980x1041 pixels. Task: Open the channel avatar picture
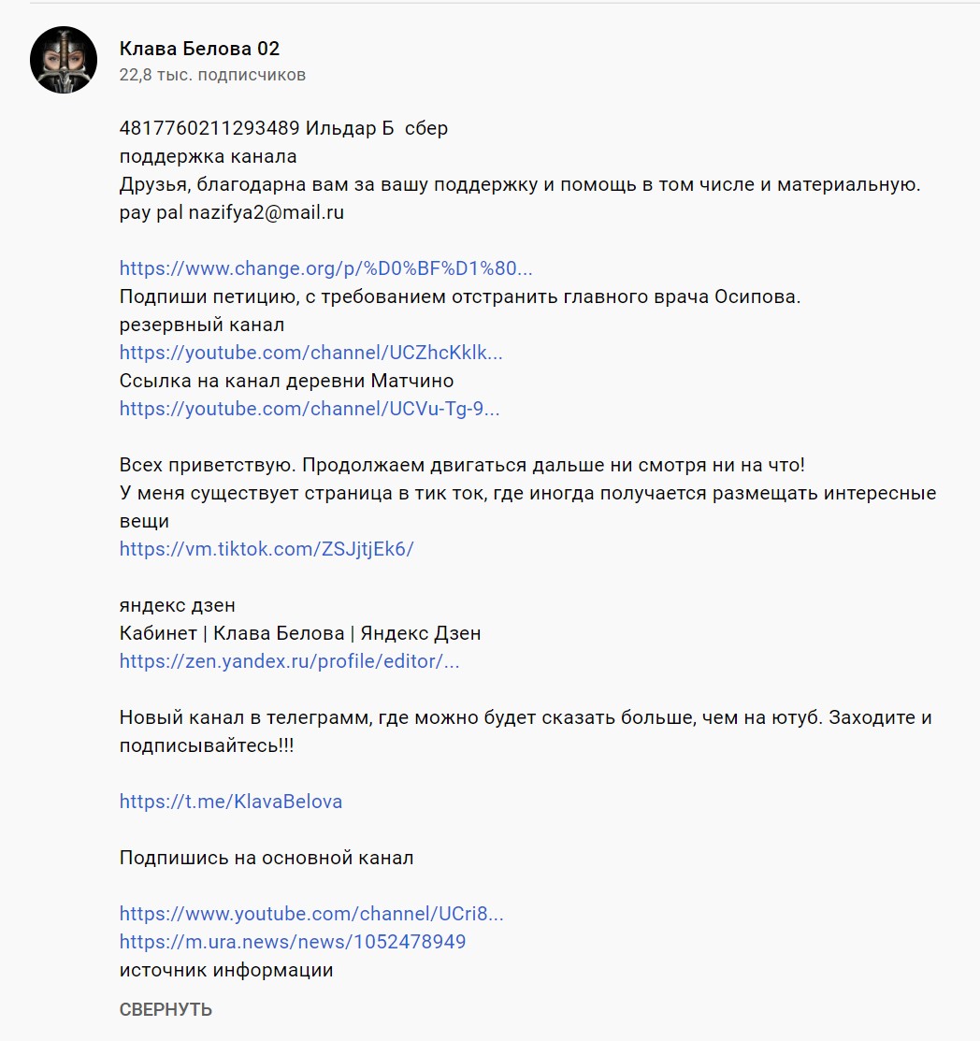coord(64,60)
